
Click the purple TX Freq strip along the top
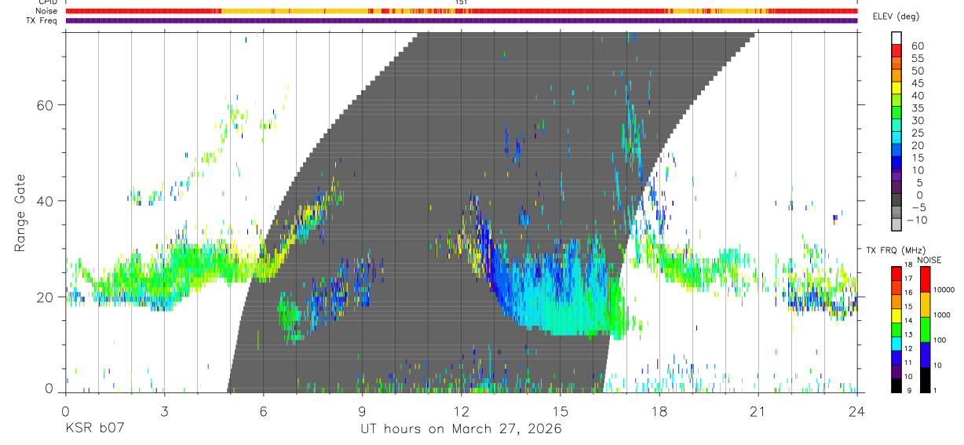[x=461, y=20]
